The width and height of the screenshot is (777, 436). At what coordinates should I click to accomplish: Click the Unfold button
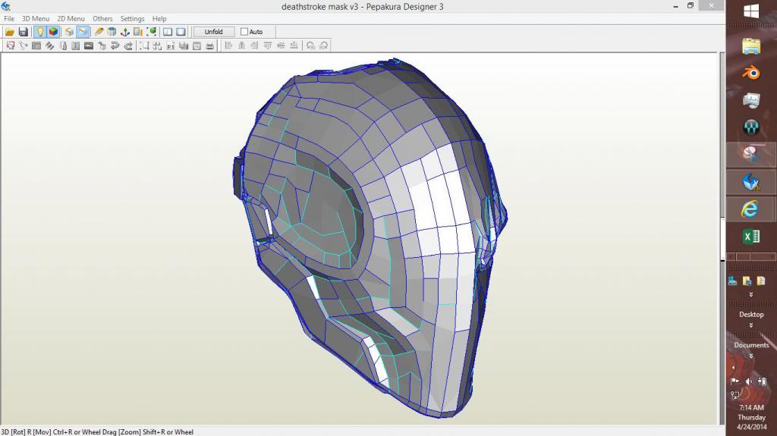tap(213, 32)
